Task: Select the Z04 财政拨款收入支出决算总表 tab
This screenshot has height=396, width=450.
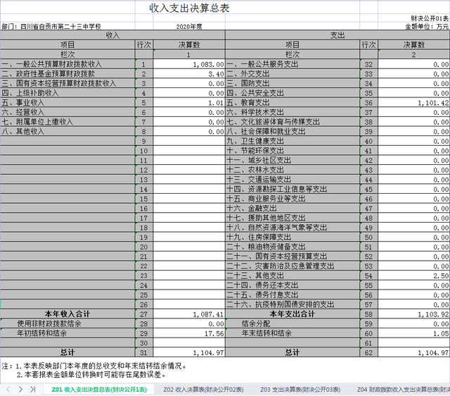Action: [402, 389]
